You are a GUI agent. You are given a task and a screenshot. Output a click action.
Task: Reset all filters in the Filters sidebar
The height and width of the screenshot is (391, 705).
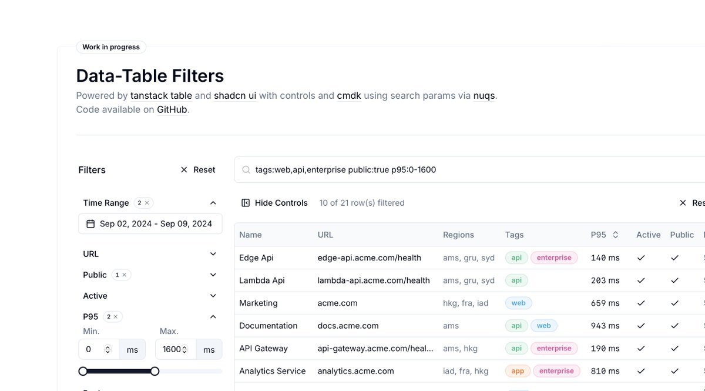coord(197,170)
